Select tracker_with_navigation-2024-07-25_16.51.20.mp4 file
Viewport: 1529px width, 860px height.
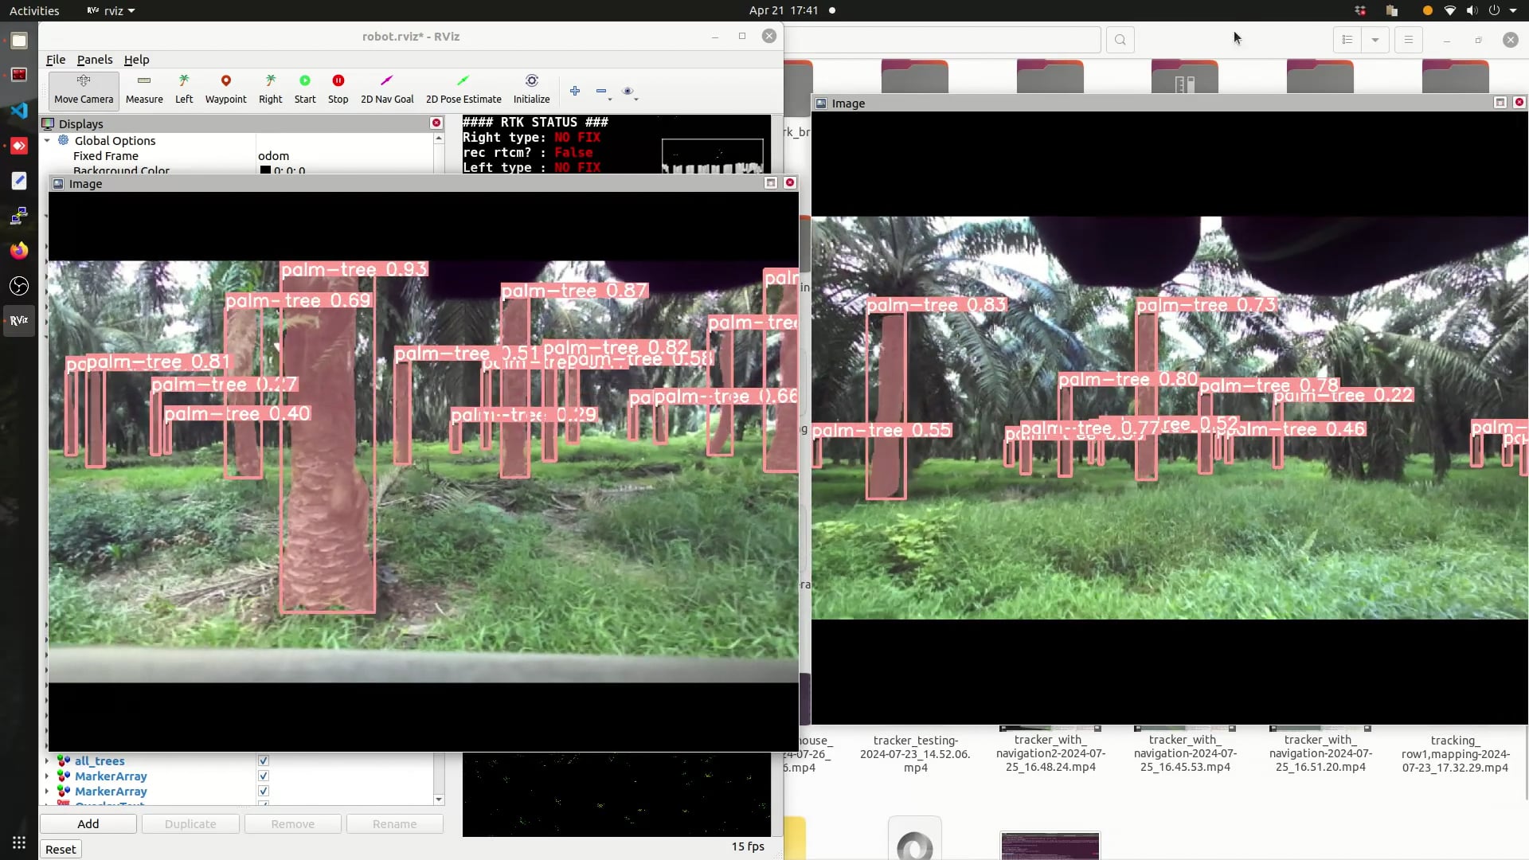click(x=1320, y=752)
